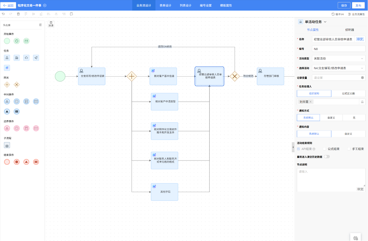Switch to the 侦听器 tab

349,30
